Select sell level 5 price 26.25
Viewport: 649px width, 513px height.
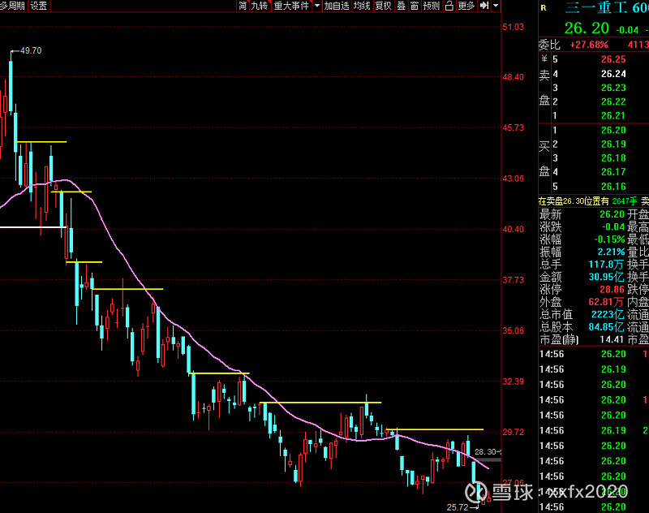(613, 59)
